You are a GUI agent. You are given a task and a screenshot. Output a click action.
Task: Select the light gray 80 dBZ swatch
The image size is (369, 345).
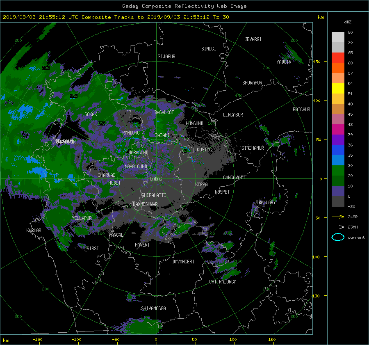338,37
